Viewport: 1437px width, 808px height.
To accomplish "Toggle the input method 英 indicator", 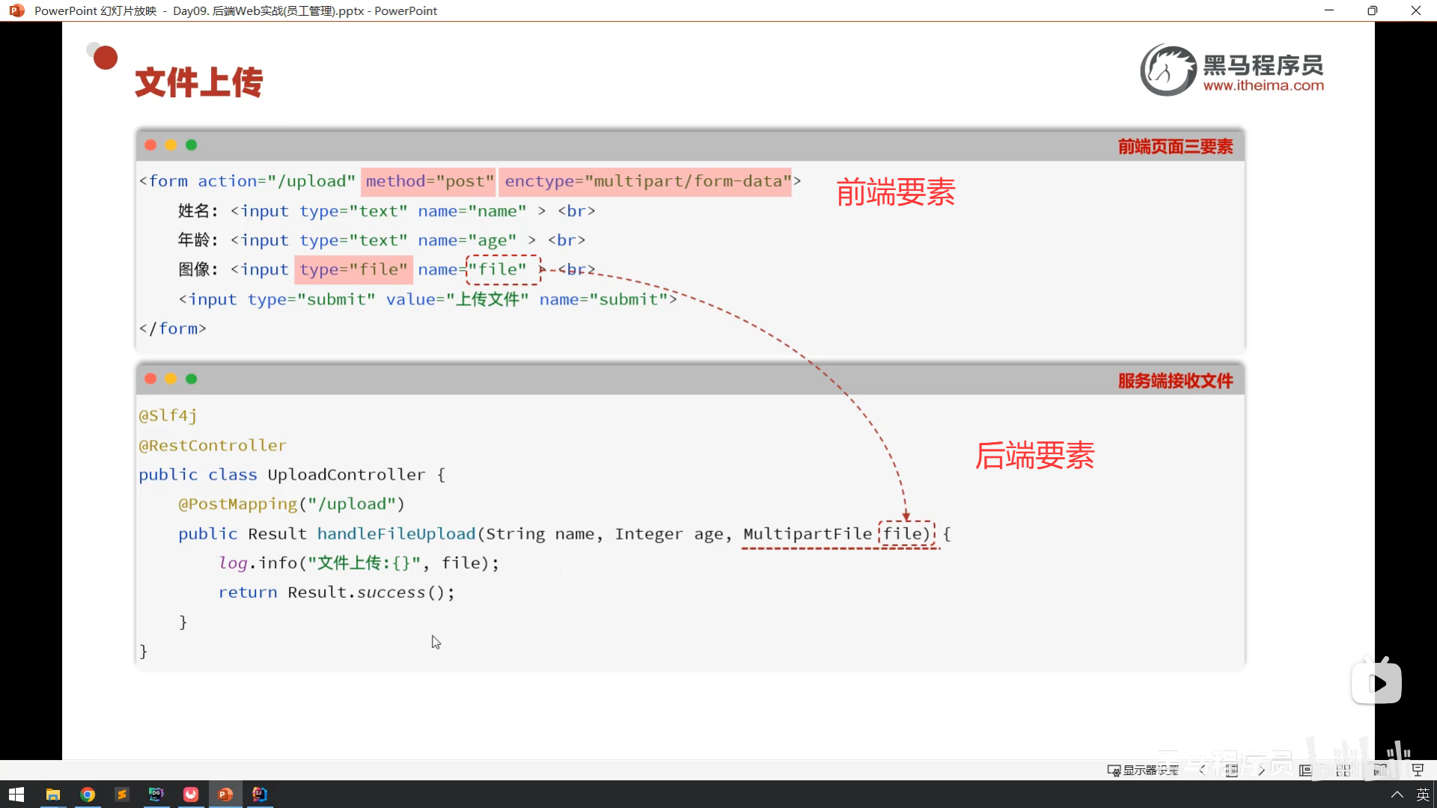I will pyautogui.click(x=1423, y=795).
